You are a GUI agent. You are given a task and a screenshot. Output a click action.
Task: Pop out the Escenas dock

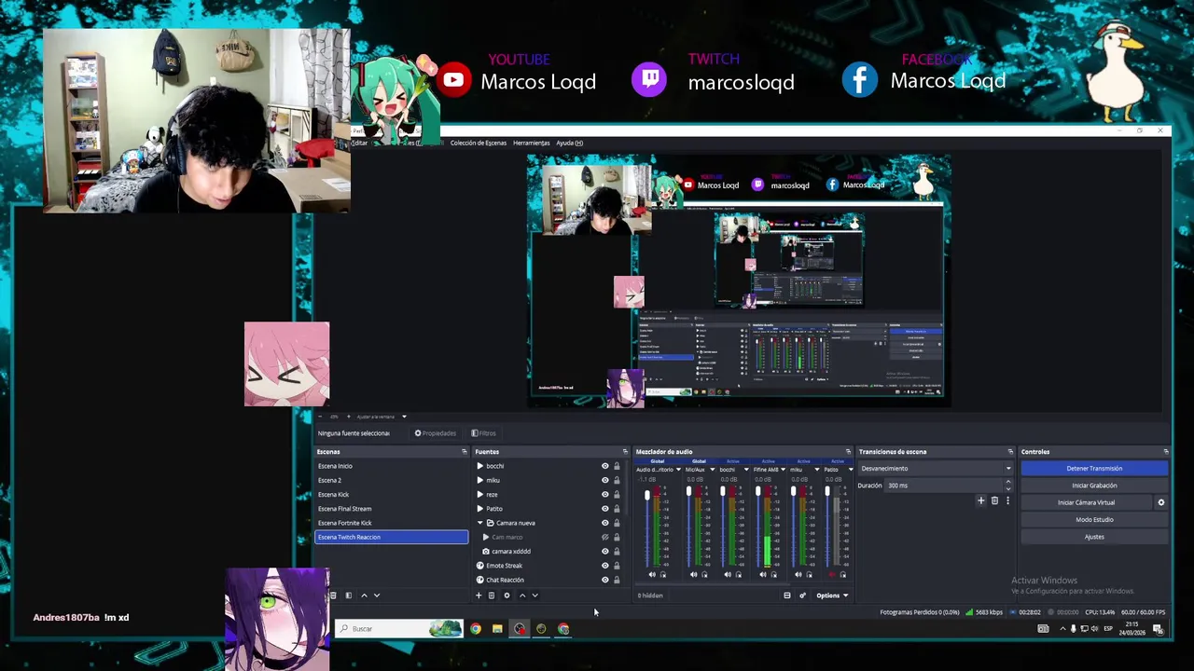[x=464, y=452]
